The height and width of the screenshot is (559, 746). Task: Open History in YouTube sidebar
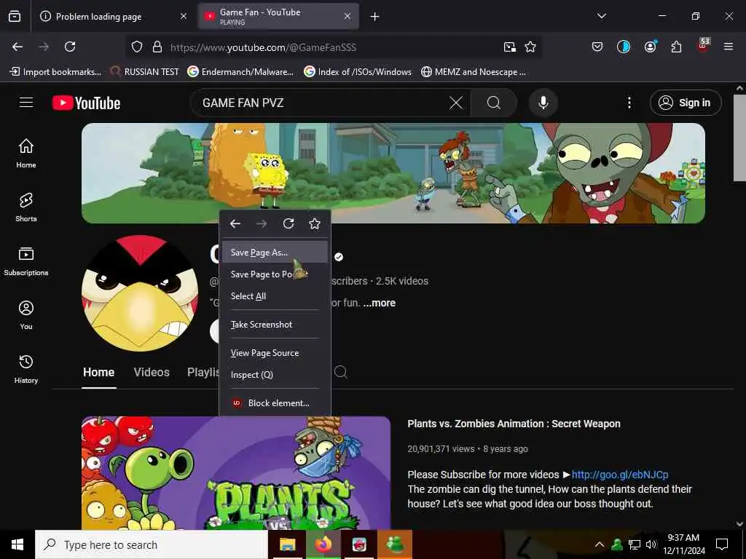pyautogui.click(x=26, y=369)
